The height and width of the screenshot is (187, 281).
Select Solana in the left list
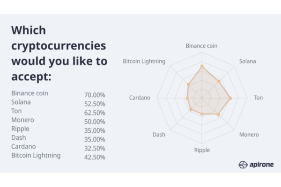(x=21, y=102)
